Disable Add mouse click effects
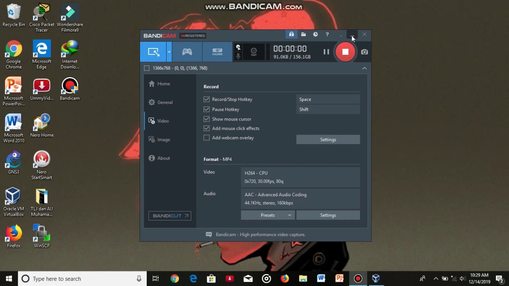The width and height of the screenshot is (509, 286). click(206, 128)
